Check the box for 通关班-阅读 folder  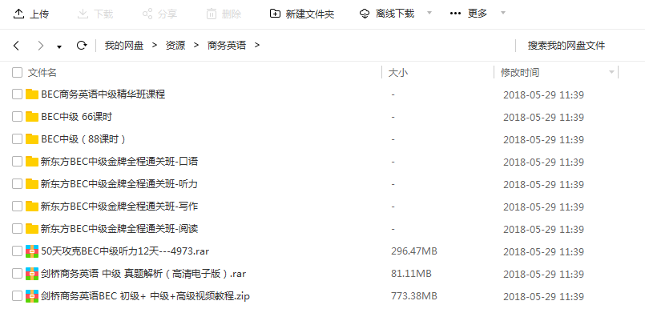[17, 229]
